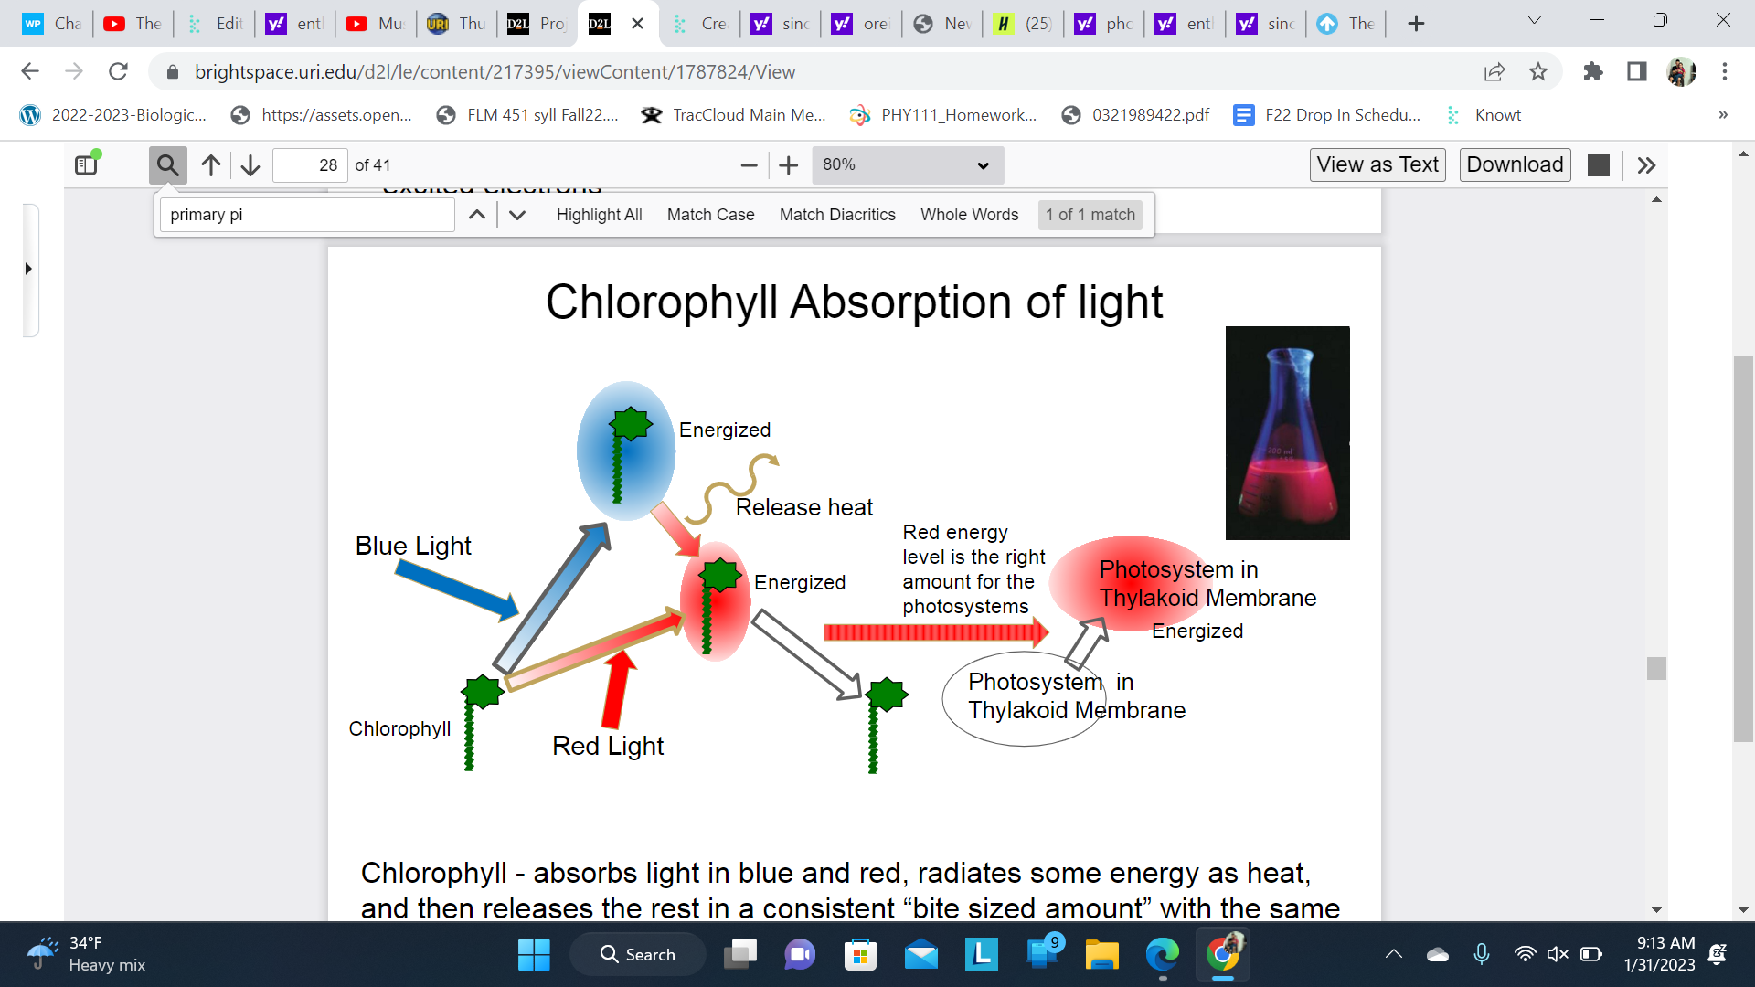Toggle Match Case option
This screenshot has width=1755, height=987.
[x=711, y=215]
